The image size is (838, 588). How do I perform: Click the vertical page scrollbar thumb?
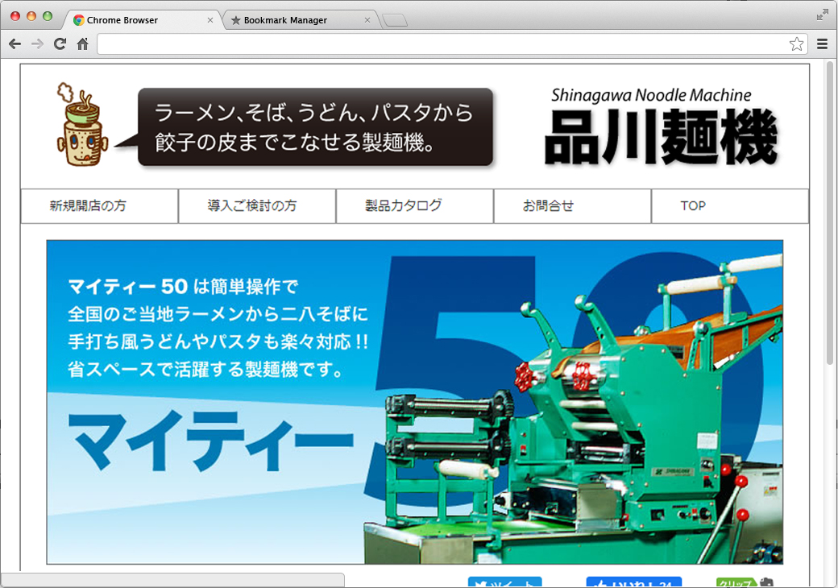point(829,213)
